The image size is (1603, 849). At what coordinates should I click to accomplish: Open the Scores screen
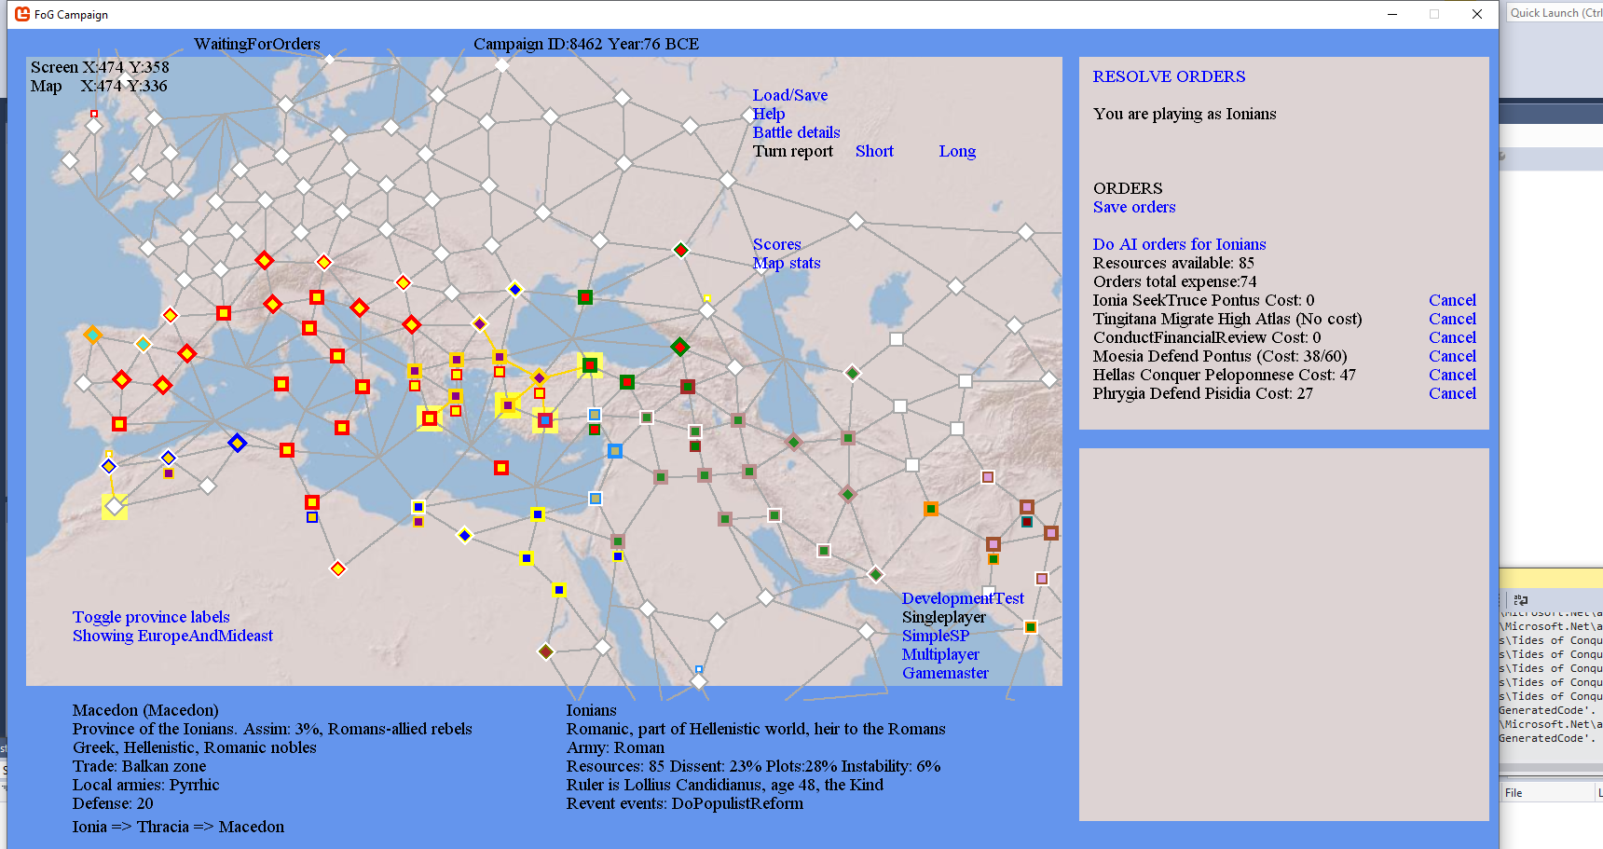tap(776, 244)
